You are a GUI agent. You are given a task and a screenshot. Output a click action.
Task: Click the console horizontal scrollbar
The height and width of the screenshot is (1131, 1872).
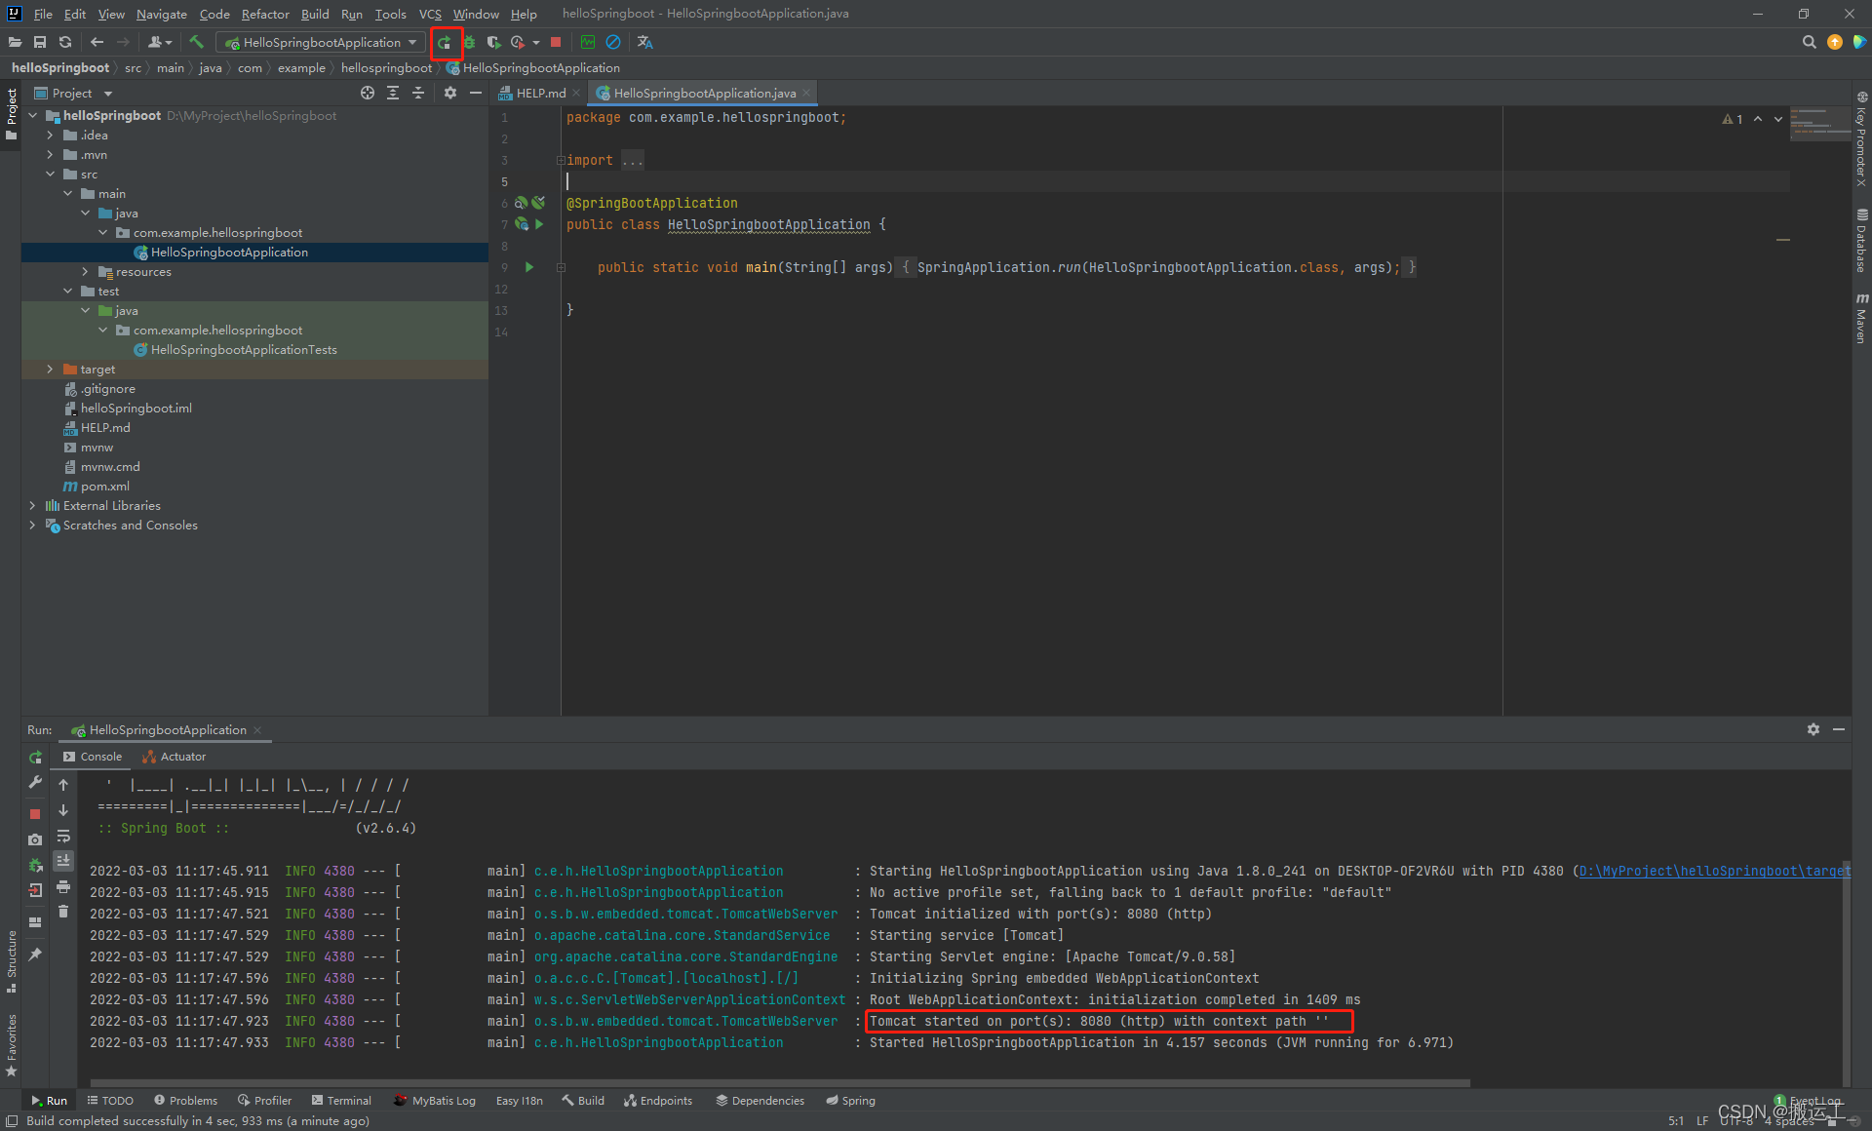pyautogui.click(x=780, y=1082)
